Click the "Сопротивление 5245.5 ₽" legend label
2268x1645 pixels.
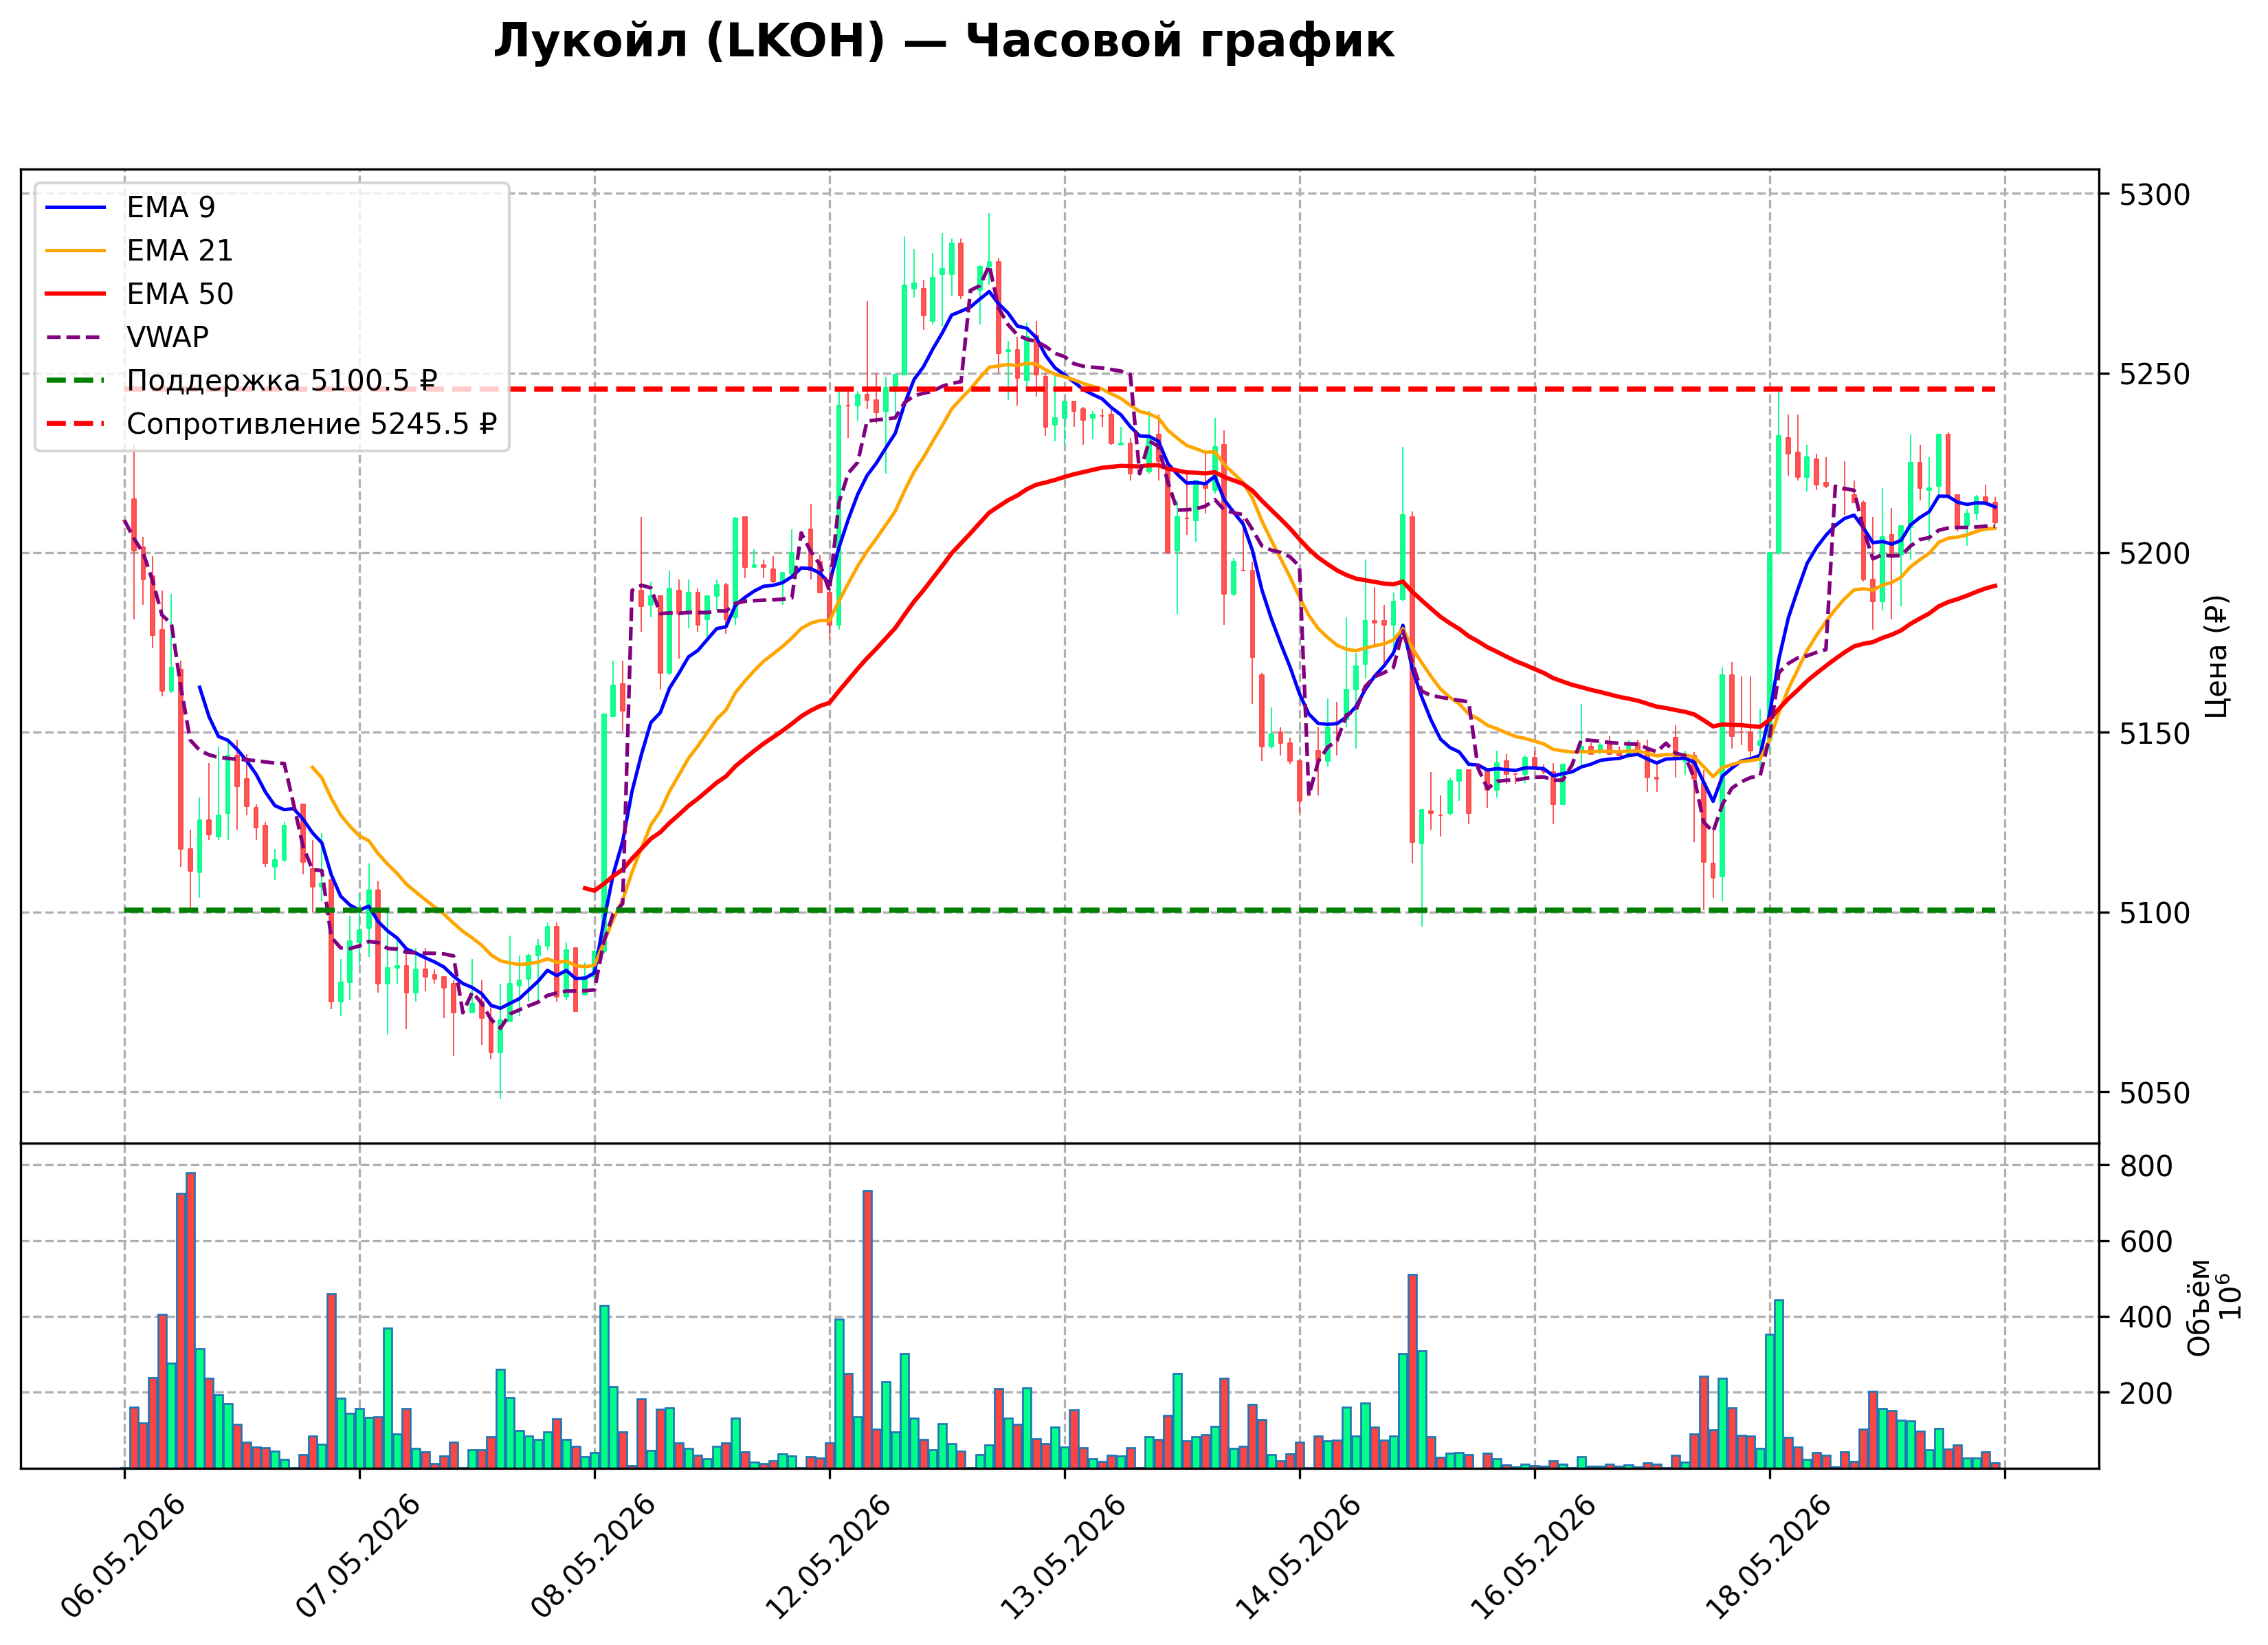pos(312,424)
